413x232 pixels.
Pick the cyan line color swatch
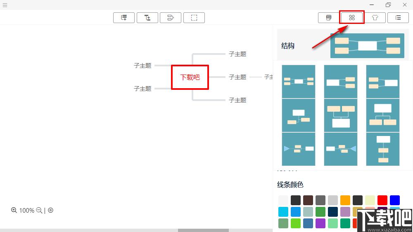pos(283,212)
